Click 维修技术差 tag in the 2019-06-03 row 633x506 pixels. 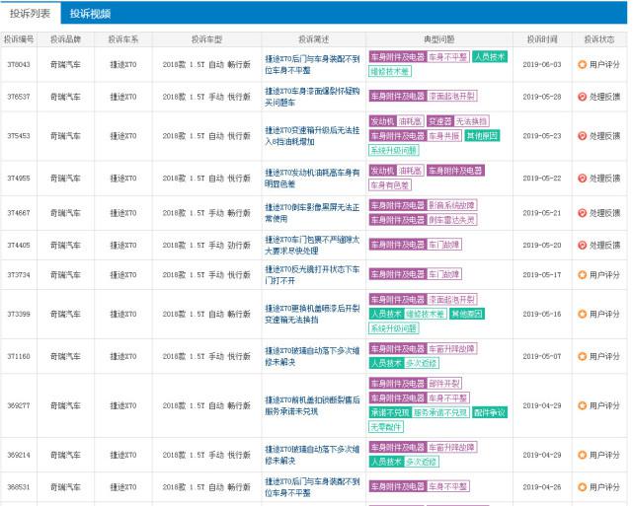390,72
